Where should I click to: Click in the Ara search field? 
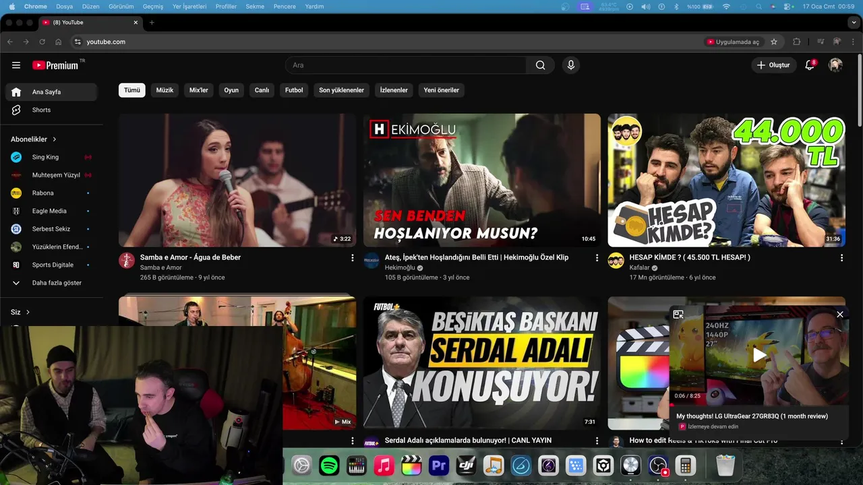406,65
